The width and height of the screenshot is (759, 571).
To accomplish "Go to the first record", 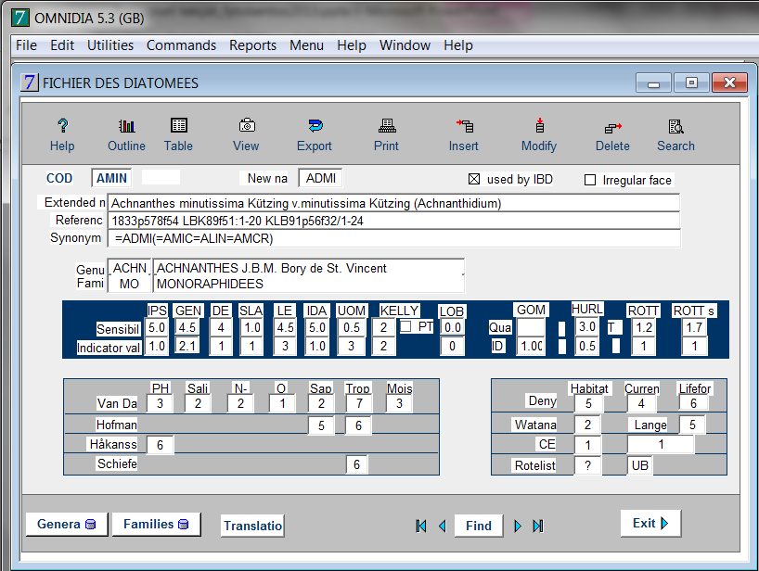I will point(421,526).
